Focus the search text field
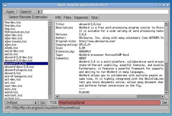Screen dimensions: 172x116 click(x=106, y=12)
